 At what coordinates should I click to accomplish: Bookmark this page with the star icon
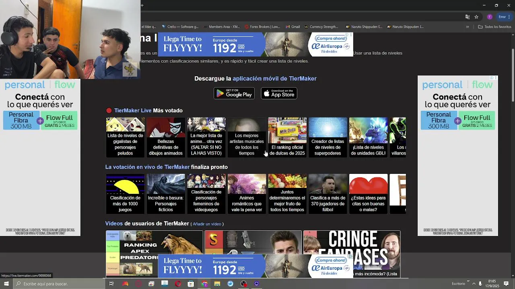[476, 17]
